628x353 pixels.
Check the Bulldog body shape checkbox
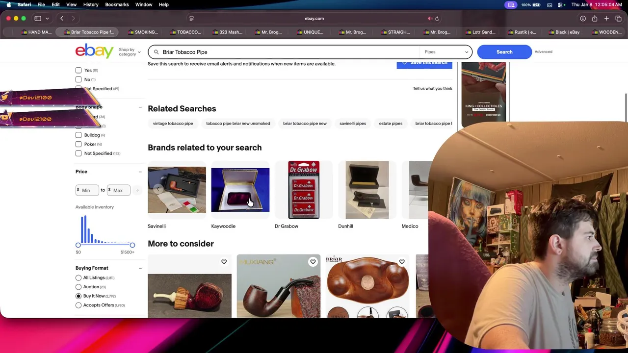point(78,135)
